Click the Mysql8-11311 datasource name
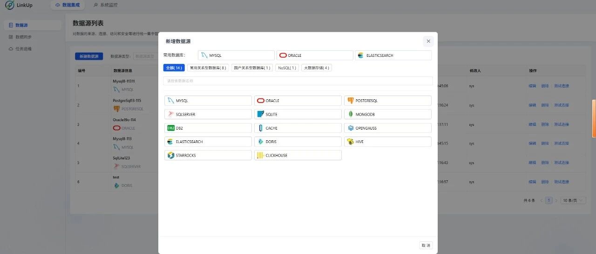Screen dimensions: 596x254 (x=124, y=81)
